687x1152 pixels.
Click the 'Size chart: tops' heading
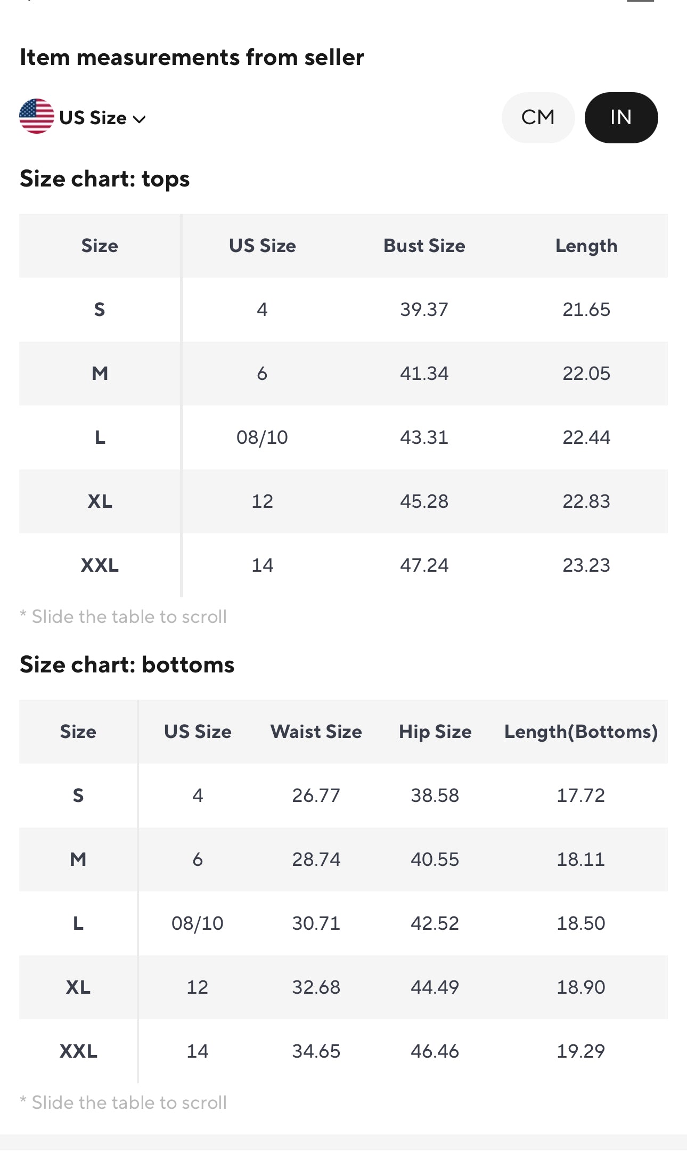point(104,179)
